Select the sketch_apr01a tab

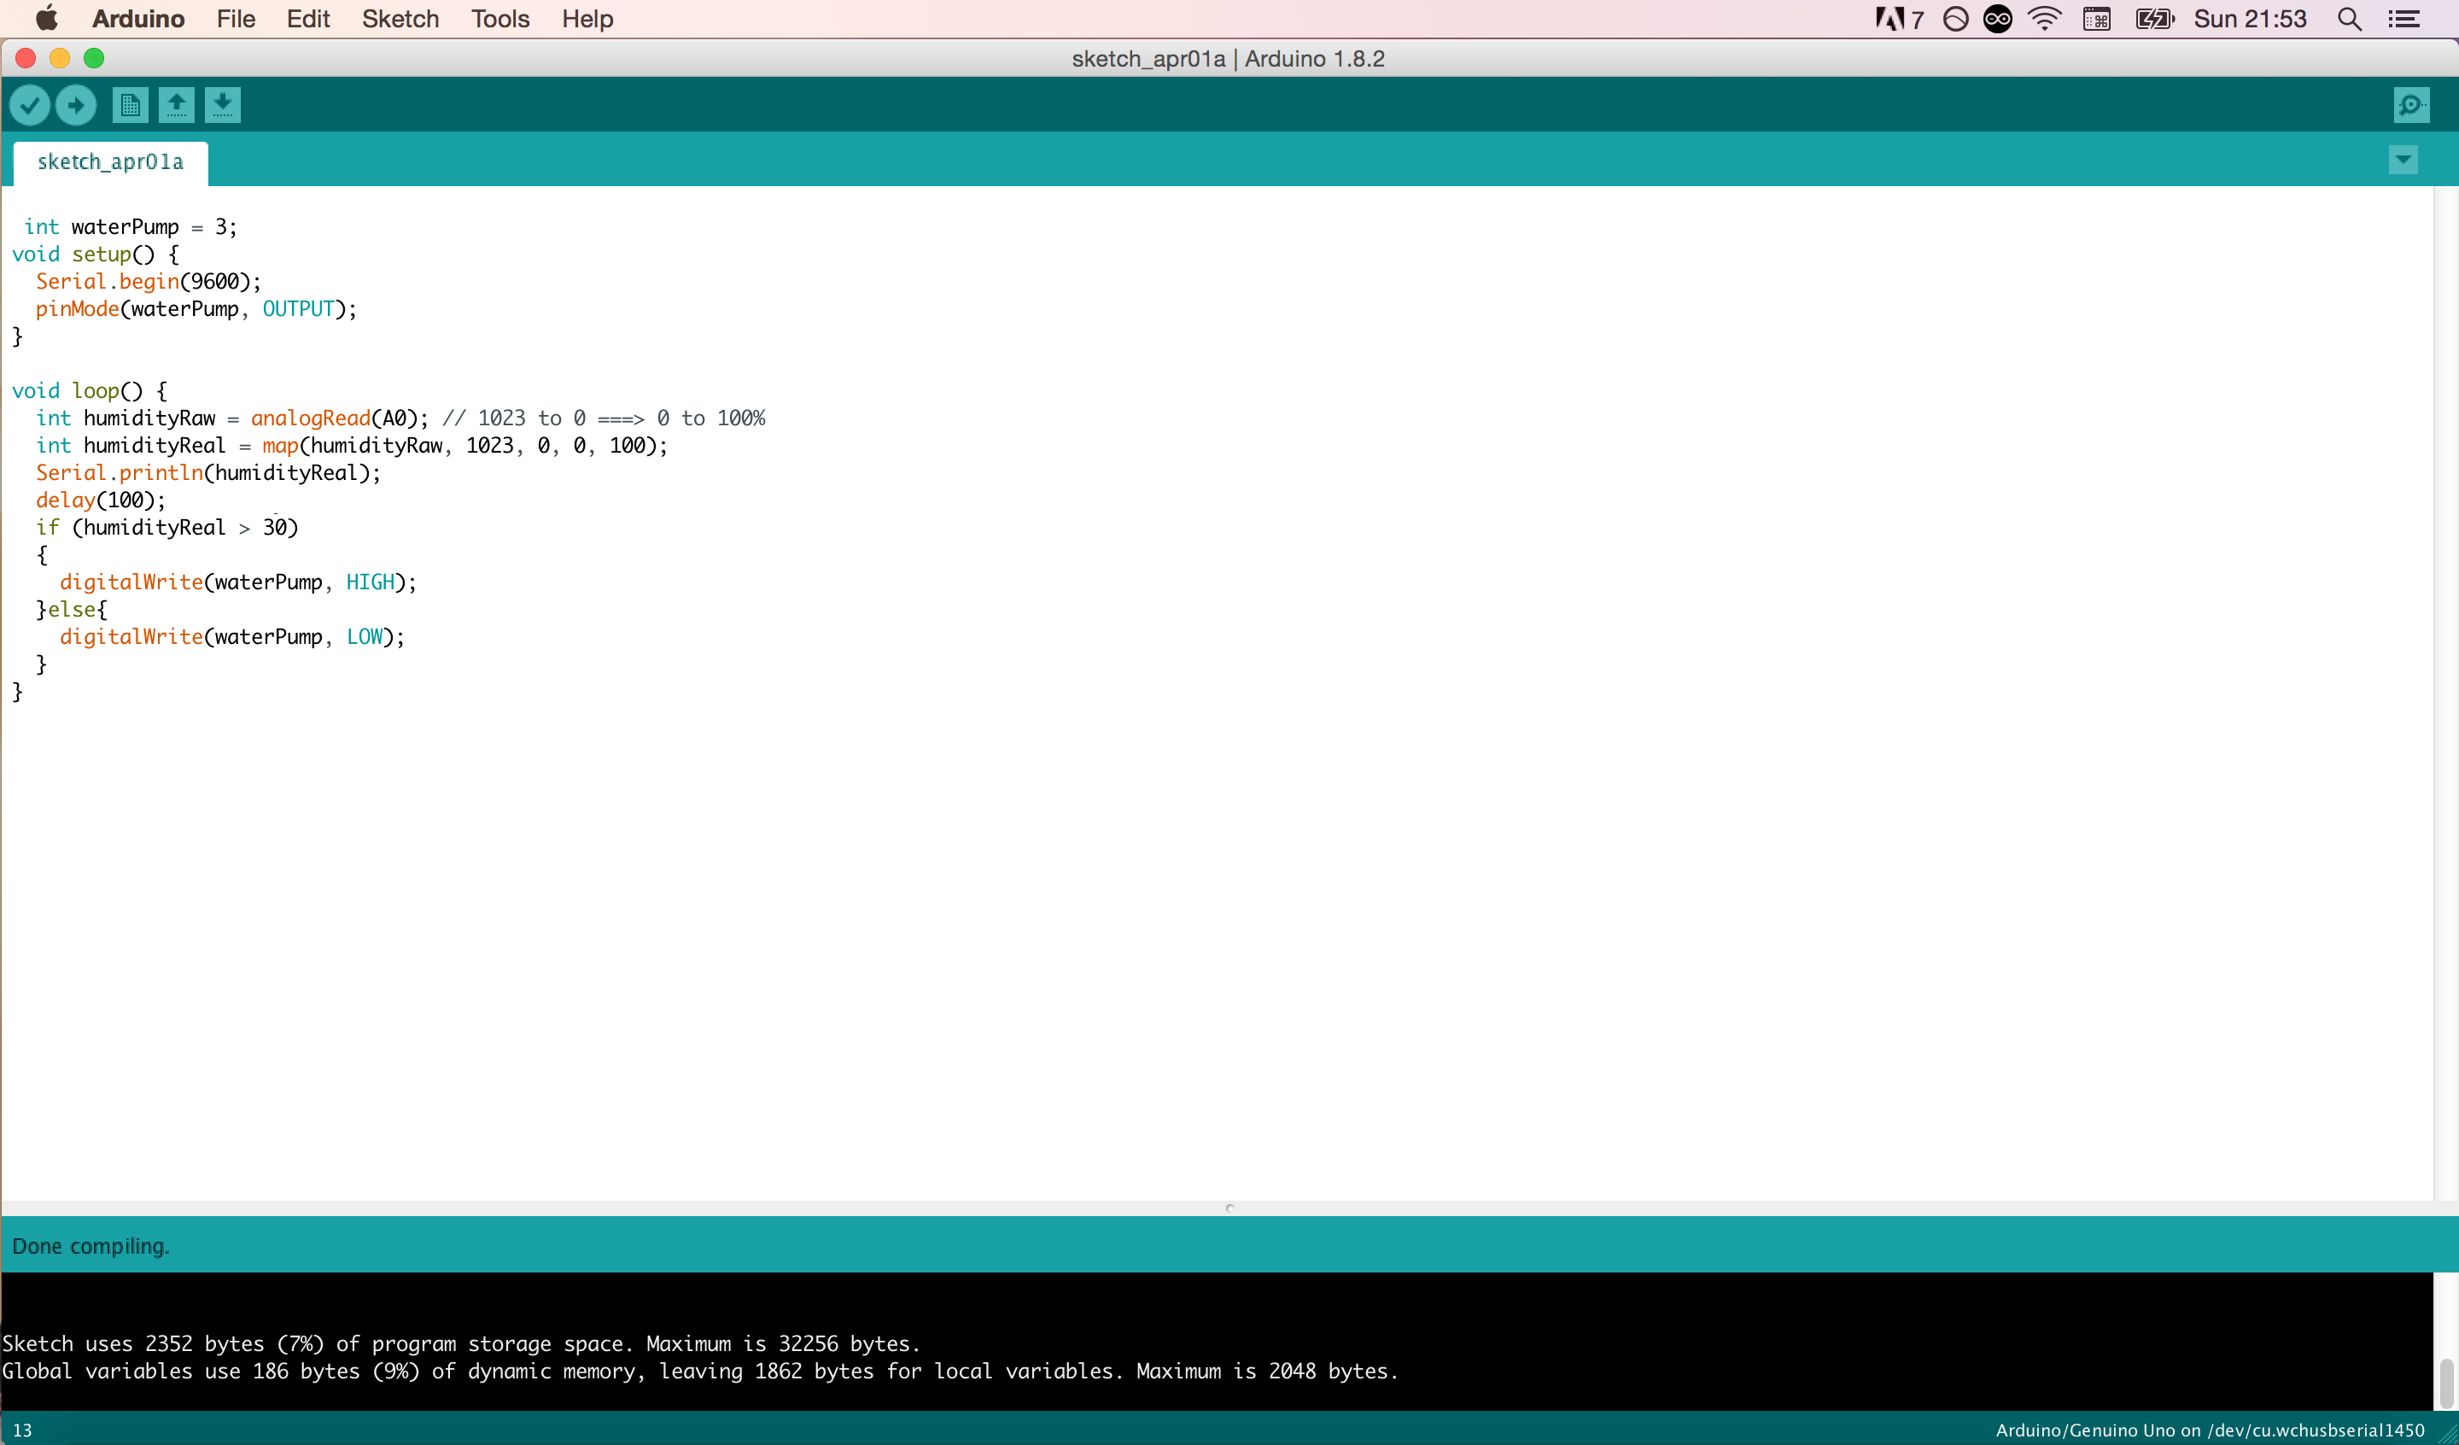click(110, 162)
